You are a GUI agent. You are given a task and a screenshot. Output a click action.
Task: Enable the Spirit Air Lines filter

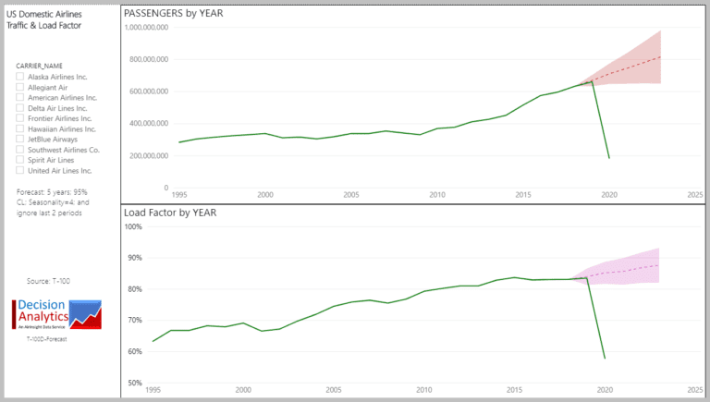(20, 160)
